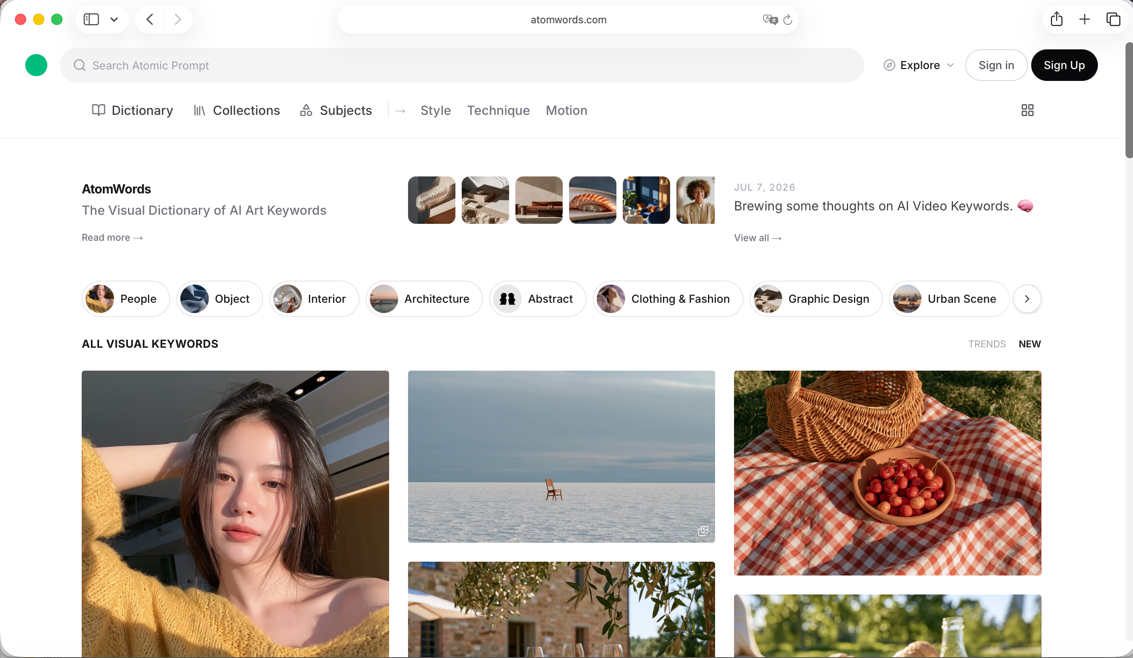This screenshot has width=1133, height=658.
Task: Reload the page with refresh icon
Action: pyautogui.click(x=788, y=20)
